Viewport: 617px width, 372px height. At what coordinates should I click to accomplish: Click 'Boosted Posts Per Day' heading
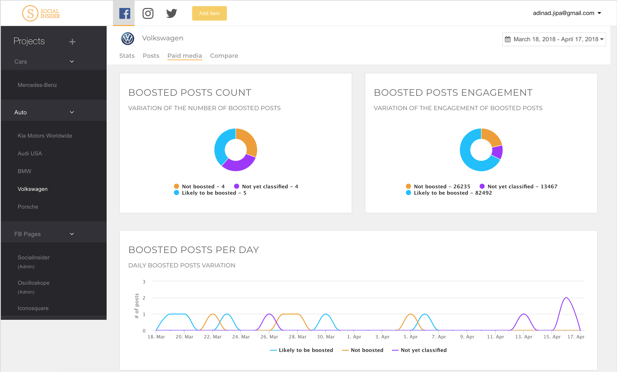click(x=193, y=250)
